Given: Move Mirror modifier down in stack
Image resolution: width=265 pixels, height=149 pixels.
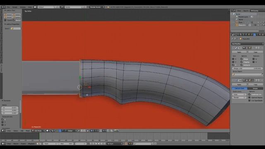Looking at the screenshot, I should tap(259, 48).
